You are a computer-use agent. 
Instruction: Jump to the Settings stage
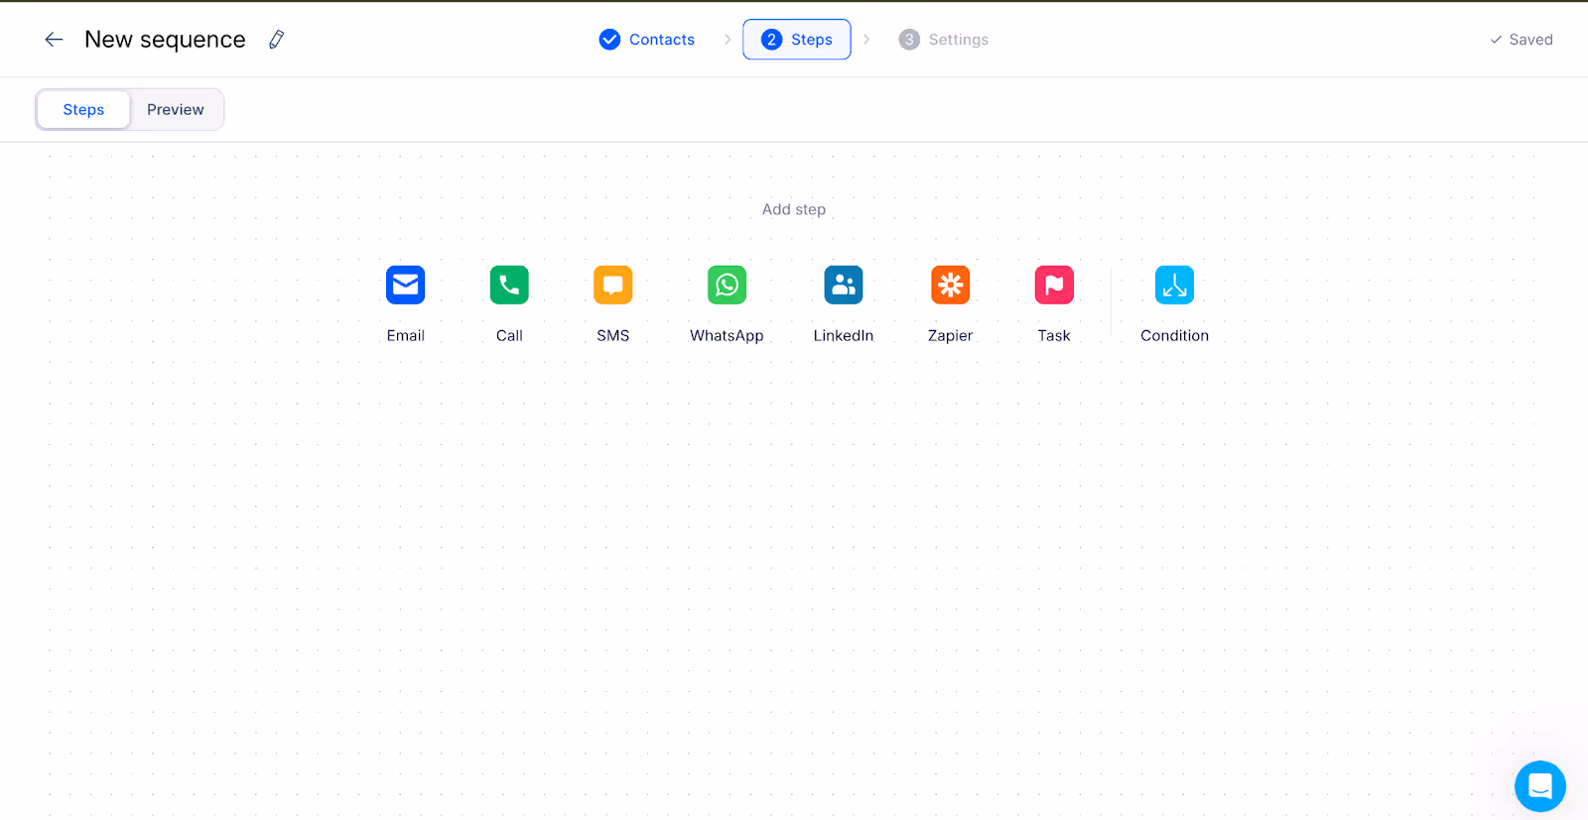(x=944, y=40)
